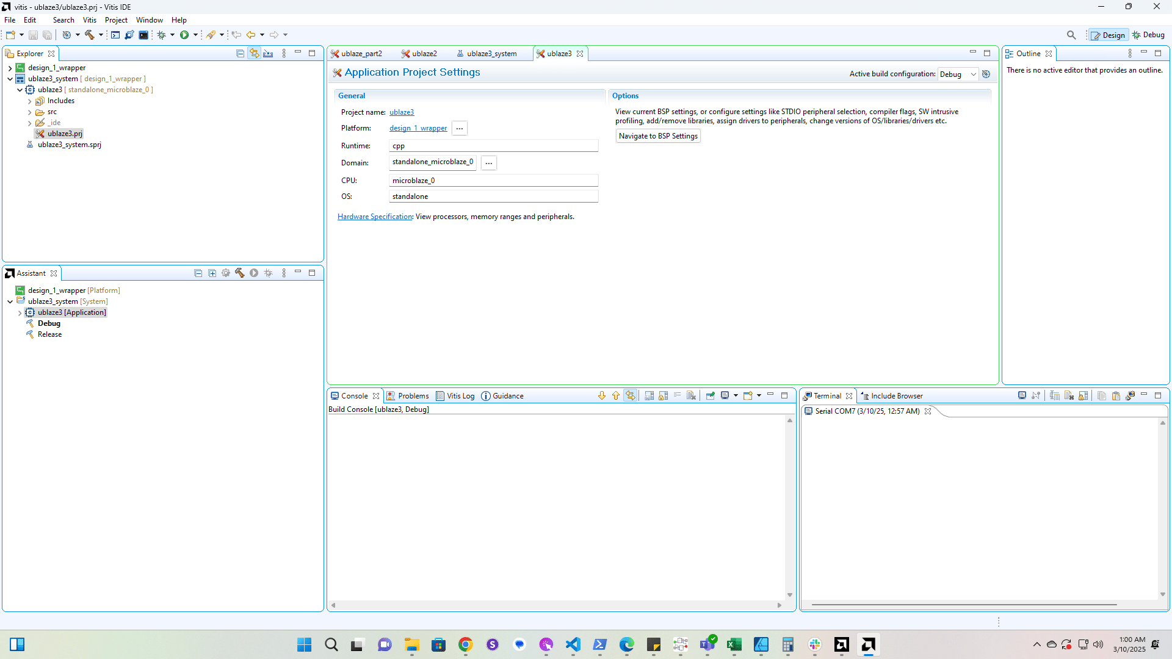Toggle Link with Editor in Explorer panel
Image resolution: width=1172 pixels, height=659 pixels.
[x=254, y=54]
